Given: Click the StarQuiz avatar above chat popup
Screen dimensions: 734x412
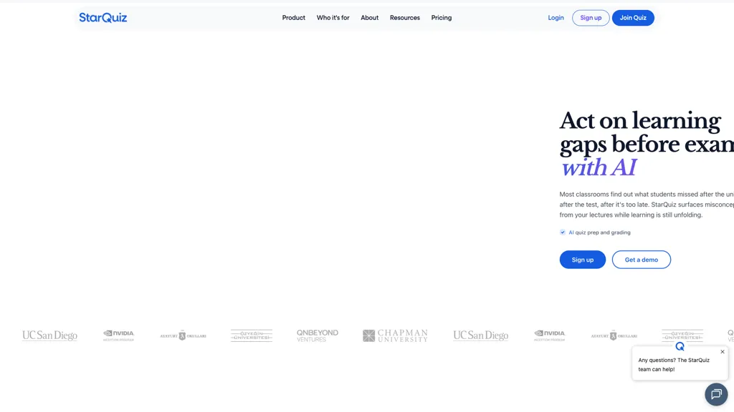Looking at the screenshot, I should point(680,346).
